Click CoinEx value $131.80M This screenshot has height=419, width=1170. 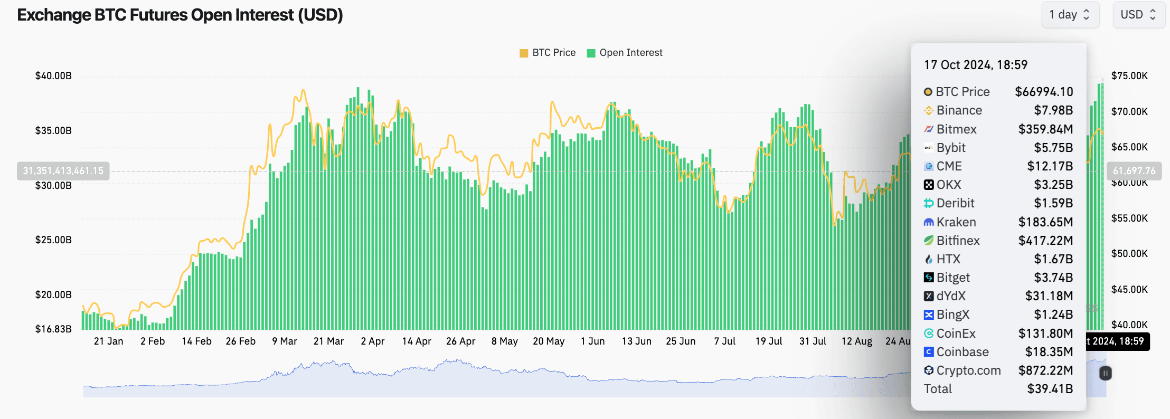(x=1045, y=334)
